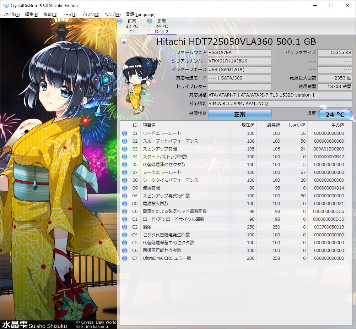Click raw value 003700050018
The image size is (356, 329).
tap(329, 227)
